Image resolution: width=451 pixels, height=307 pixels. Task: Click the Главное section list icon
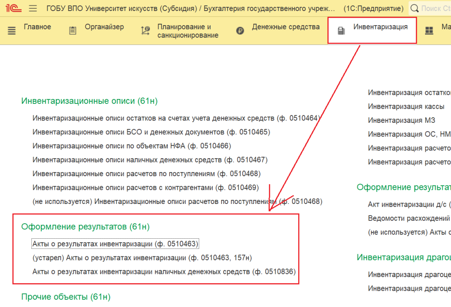12,31
